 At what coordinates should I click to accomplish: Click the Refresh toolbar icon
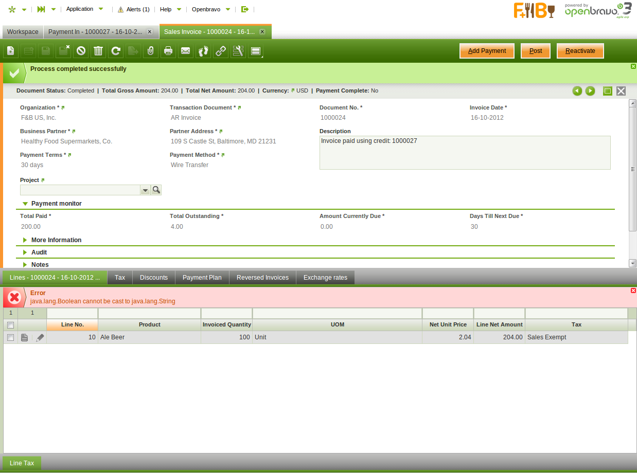click(116, 51)
